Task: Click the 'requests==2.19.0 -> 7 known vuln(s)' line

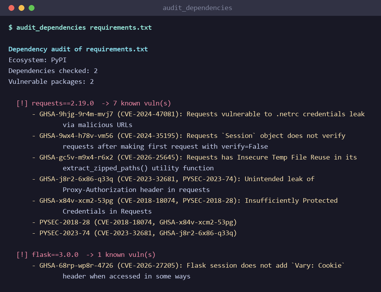Action: coord(94,103)
